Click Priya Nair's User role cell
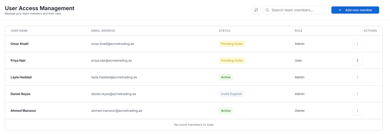 click(298, 60)
